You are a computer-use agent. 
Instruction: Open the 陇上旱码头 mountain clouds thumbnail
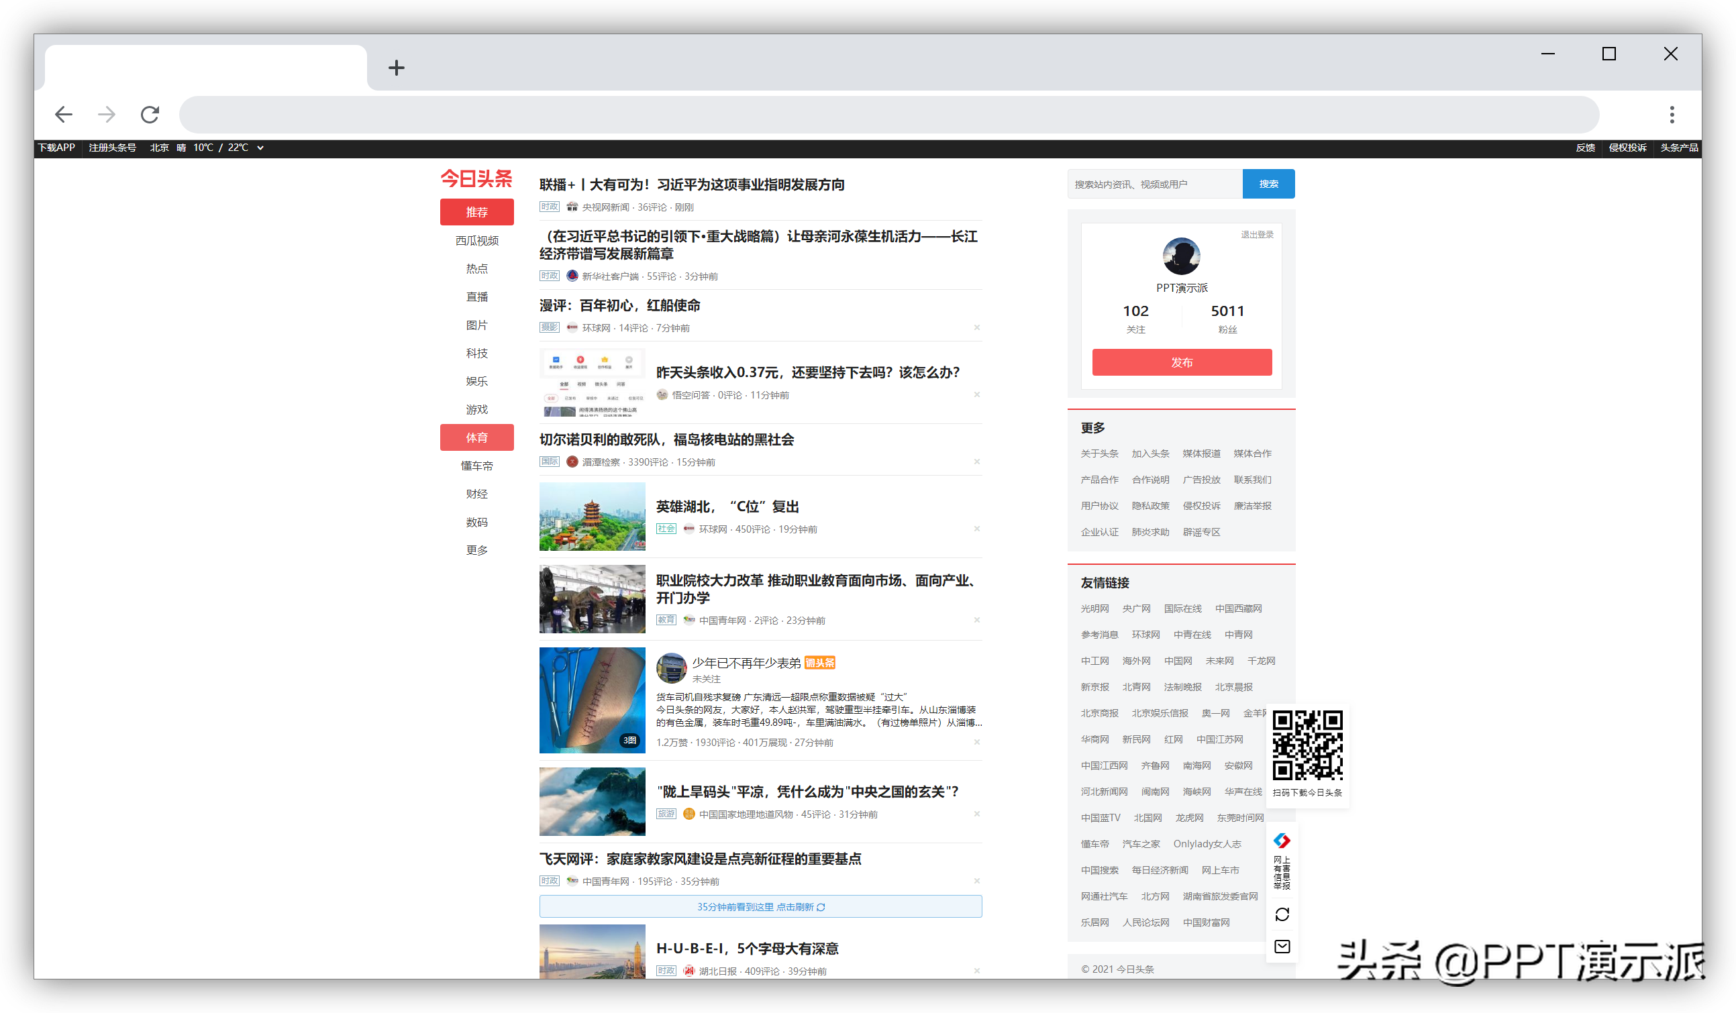[593, 802]
